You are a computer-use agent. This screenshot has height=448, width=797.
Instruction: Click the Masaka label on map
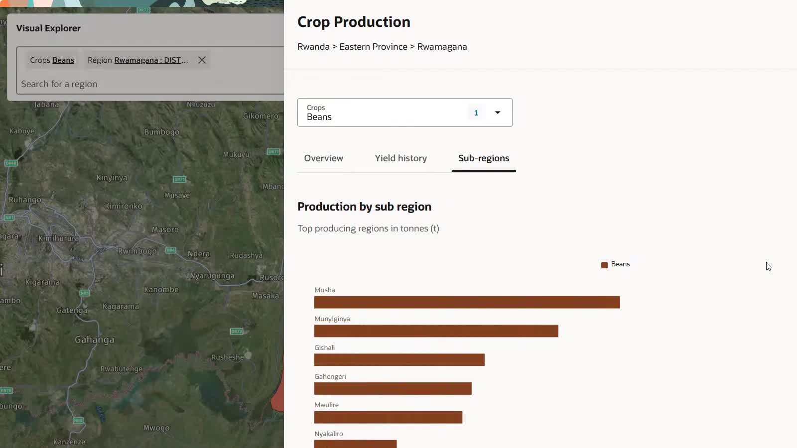[266, 296]
